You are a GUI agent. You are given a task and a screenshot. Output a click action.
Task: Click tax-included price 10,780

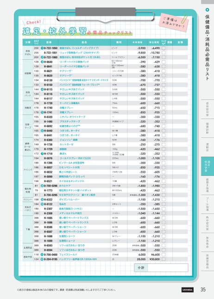pyautogui.click(x=155, y=52)
